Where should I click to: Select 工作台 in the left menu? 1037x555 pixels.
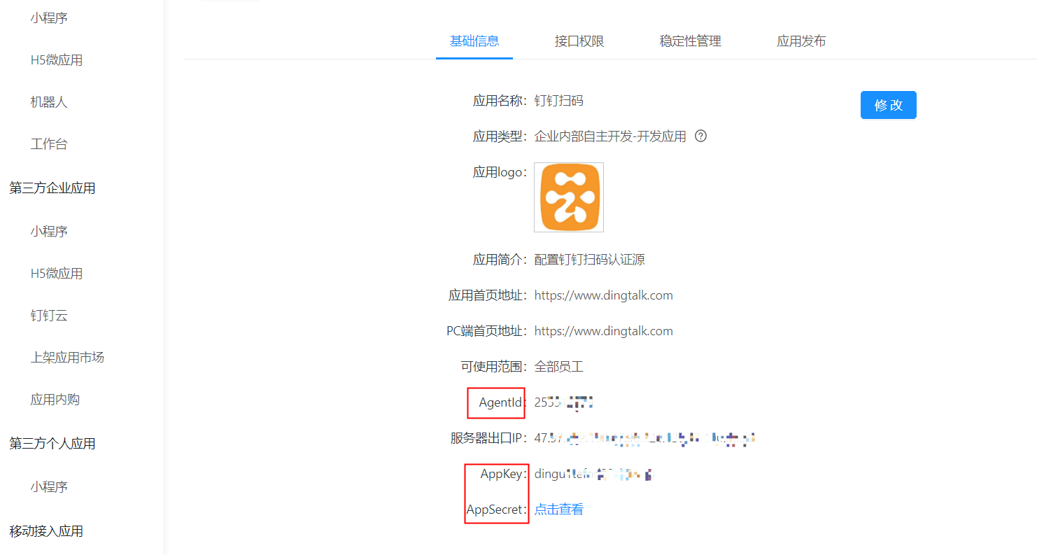click(49, 144)
